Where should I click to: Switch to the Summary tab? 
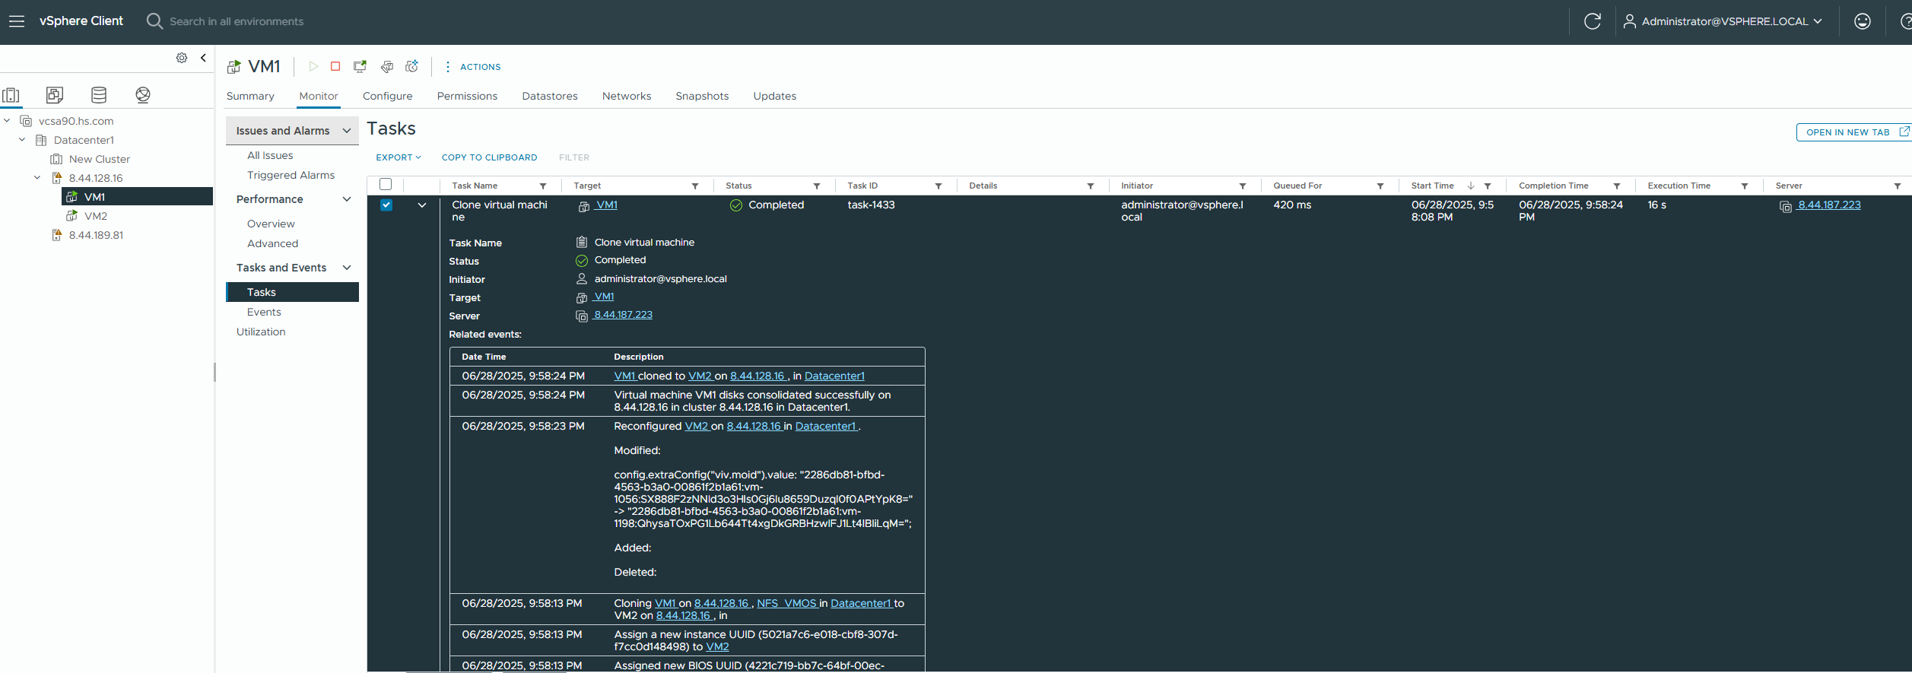coord(250,96)
